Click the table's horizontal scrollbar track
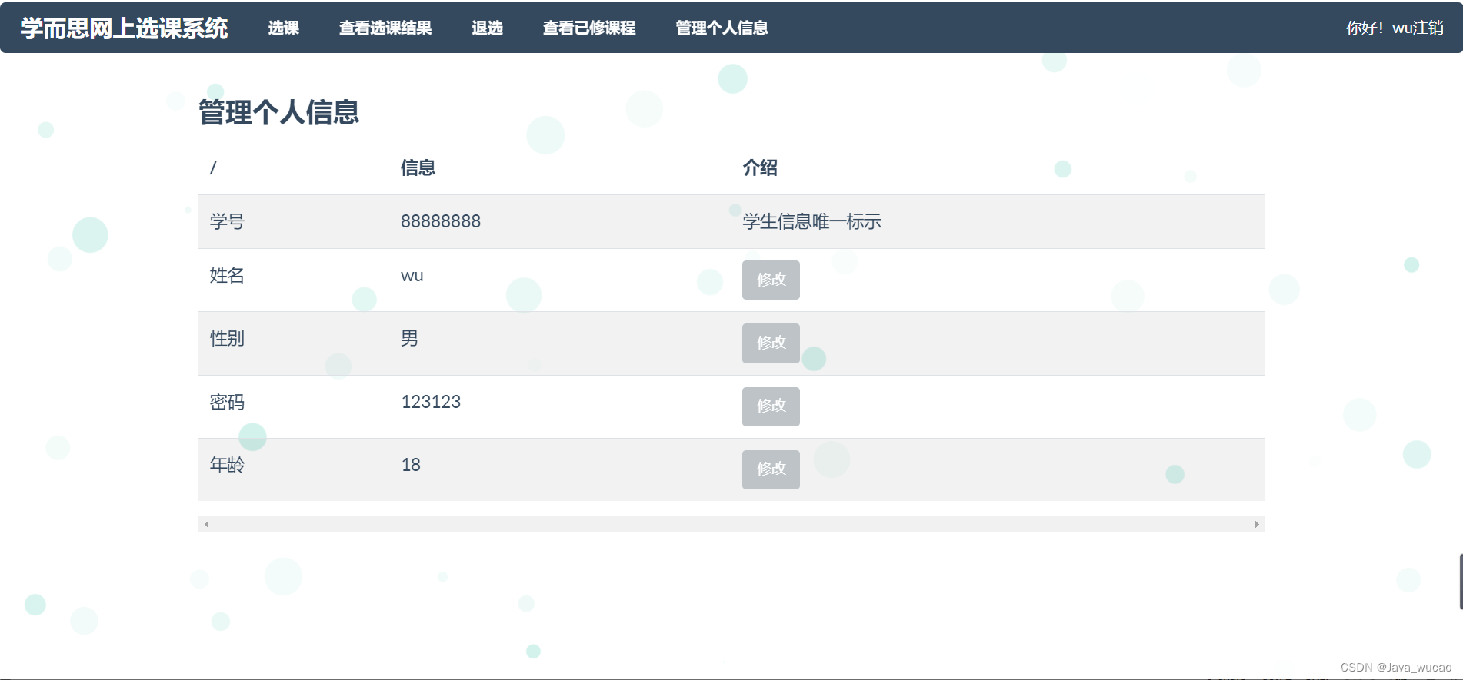 coord(731,524)
